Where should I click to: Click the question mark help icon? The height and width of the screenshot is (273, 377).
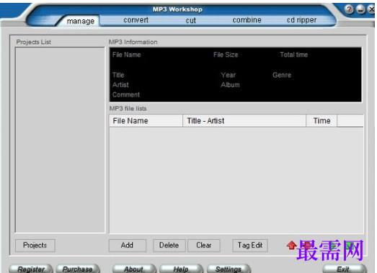[349, 9]
